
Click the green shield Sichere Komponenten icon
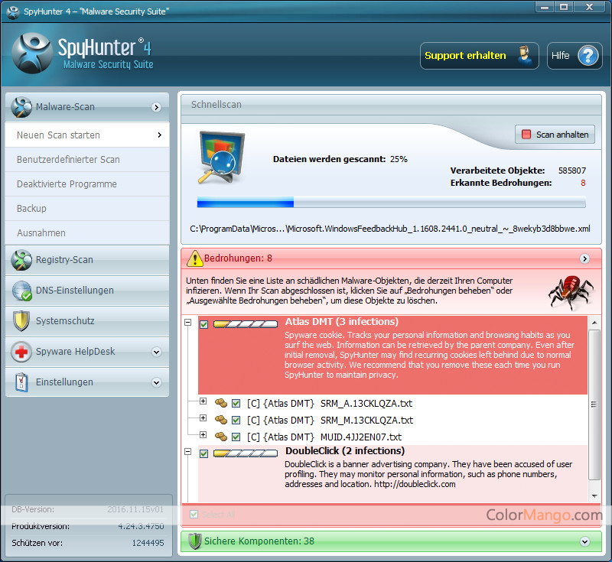(194, 541)
